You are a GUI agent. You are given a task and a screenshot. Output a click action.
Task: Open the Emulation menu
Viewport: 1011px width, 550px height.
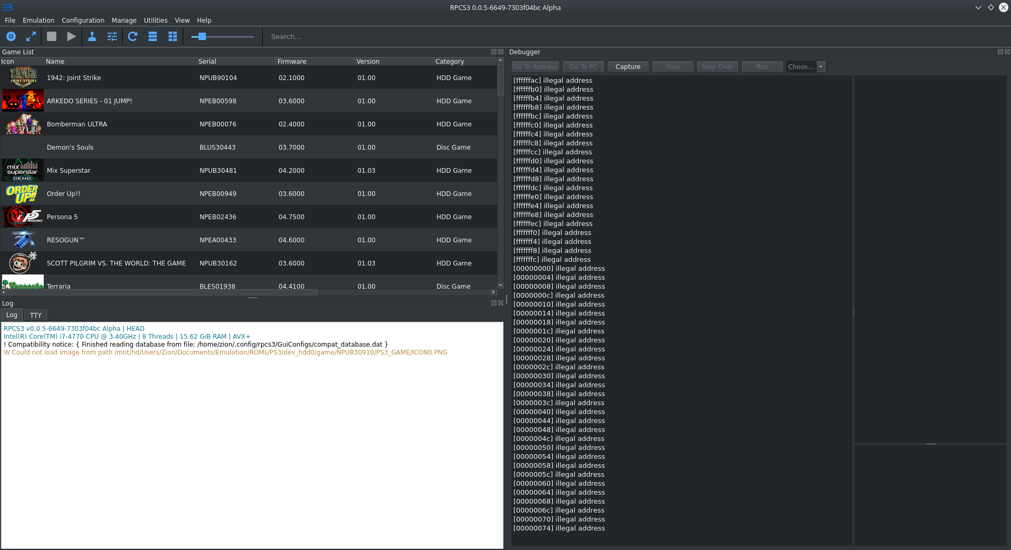38,20
